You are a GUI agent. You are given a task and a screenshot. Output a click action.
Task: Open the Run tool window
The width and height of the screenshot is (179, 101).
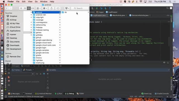coord(58,93)
